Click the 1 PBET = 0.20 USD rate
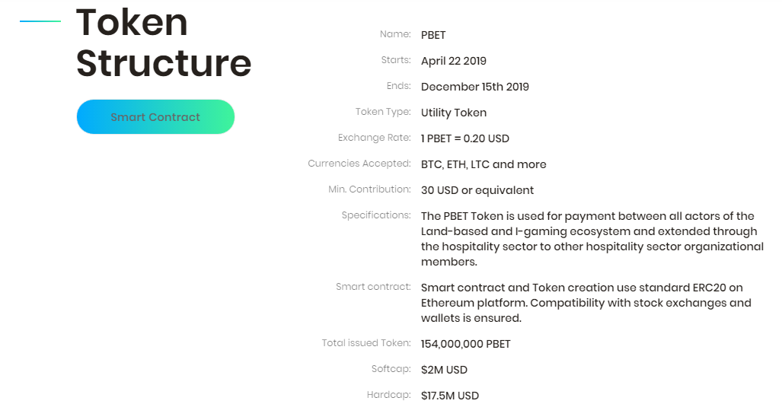Screen dimensions: 782x404 tap(464, 138)
